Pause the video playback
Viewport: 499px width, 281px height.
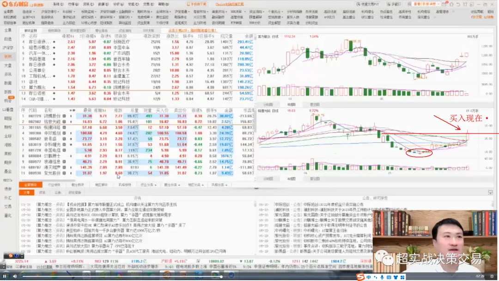point(5,276)
